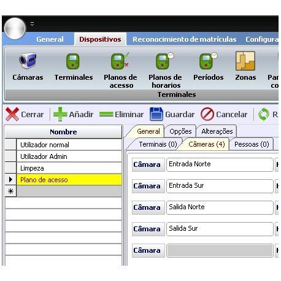
Task: Click the empty grey camera field
Action: [220, 250]
